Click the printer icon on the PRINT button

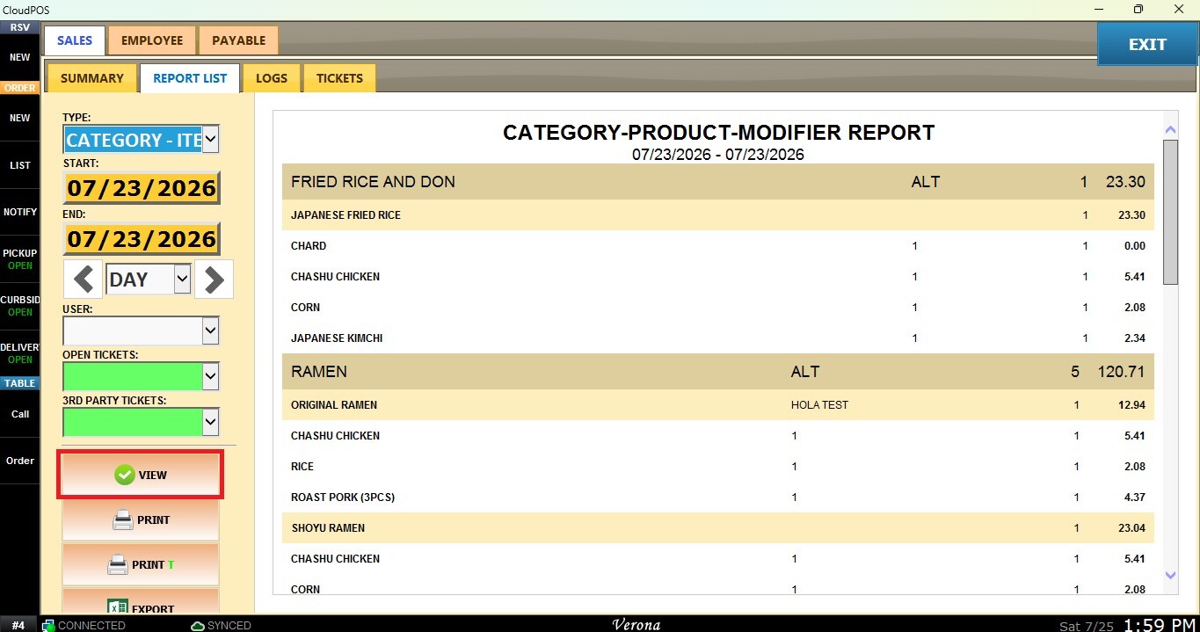(123, 520)
